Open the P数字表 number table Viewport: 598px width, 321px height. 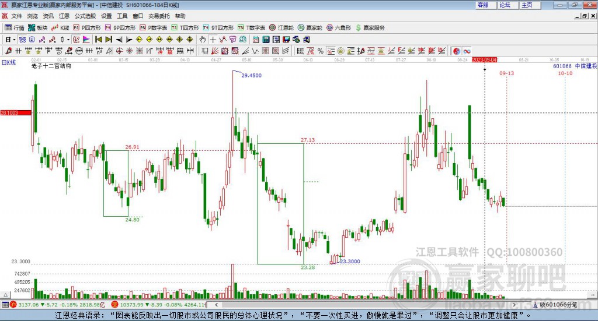point(154,28)
